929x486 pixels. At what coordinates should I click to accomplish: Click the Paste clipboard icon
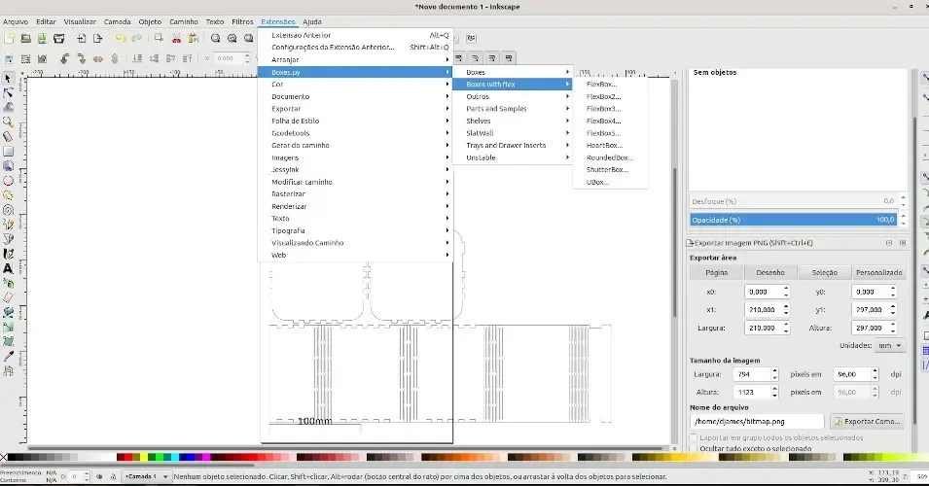(x=193, y=39)
